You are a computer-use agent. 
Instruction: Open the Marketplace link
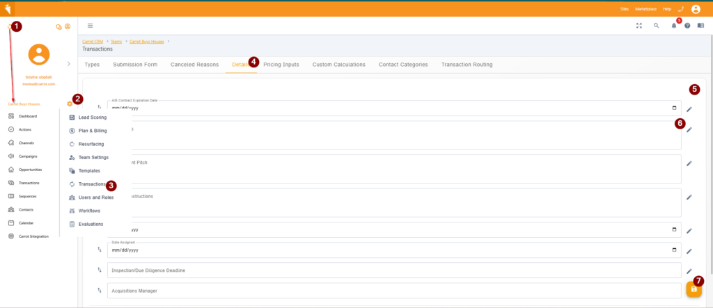click(645, 9)
